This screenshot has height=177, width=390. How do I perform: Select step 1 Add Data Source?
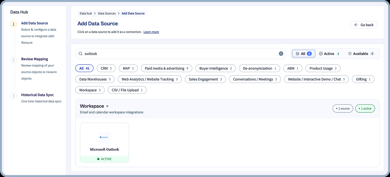point(35,23)
